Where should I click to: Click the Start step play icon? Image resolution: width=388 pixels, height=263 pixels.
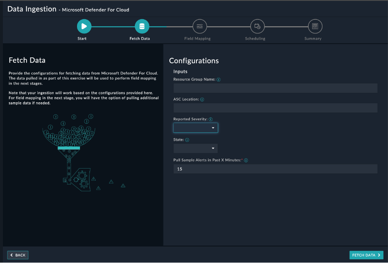(84, 27)
